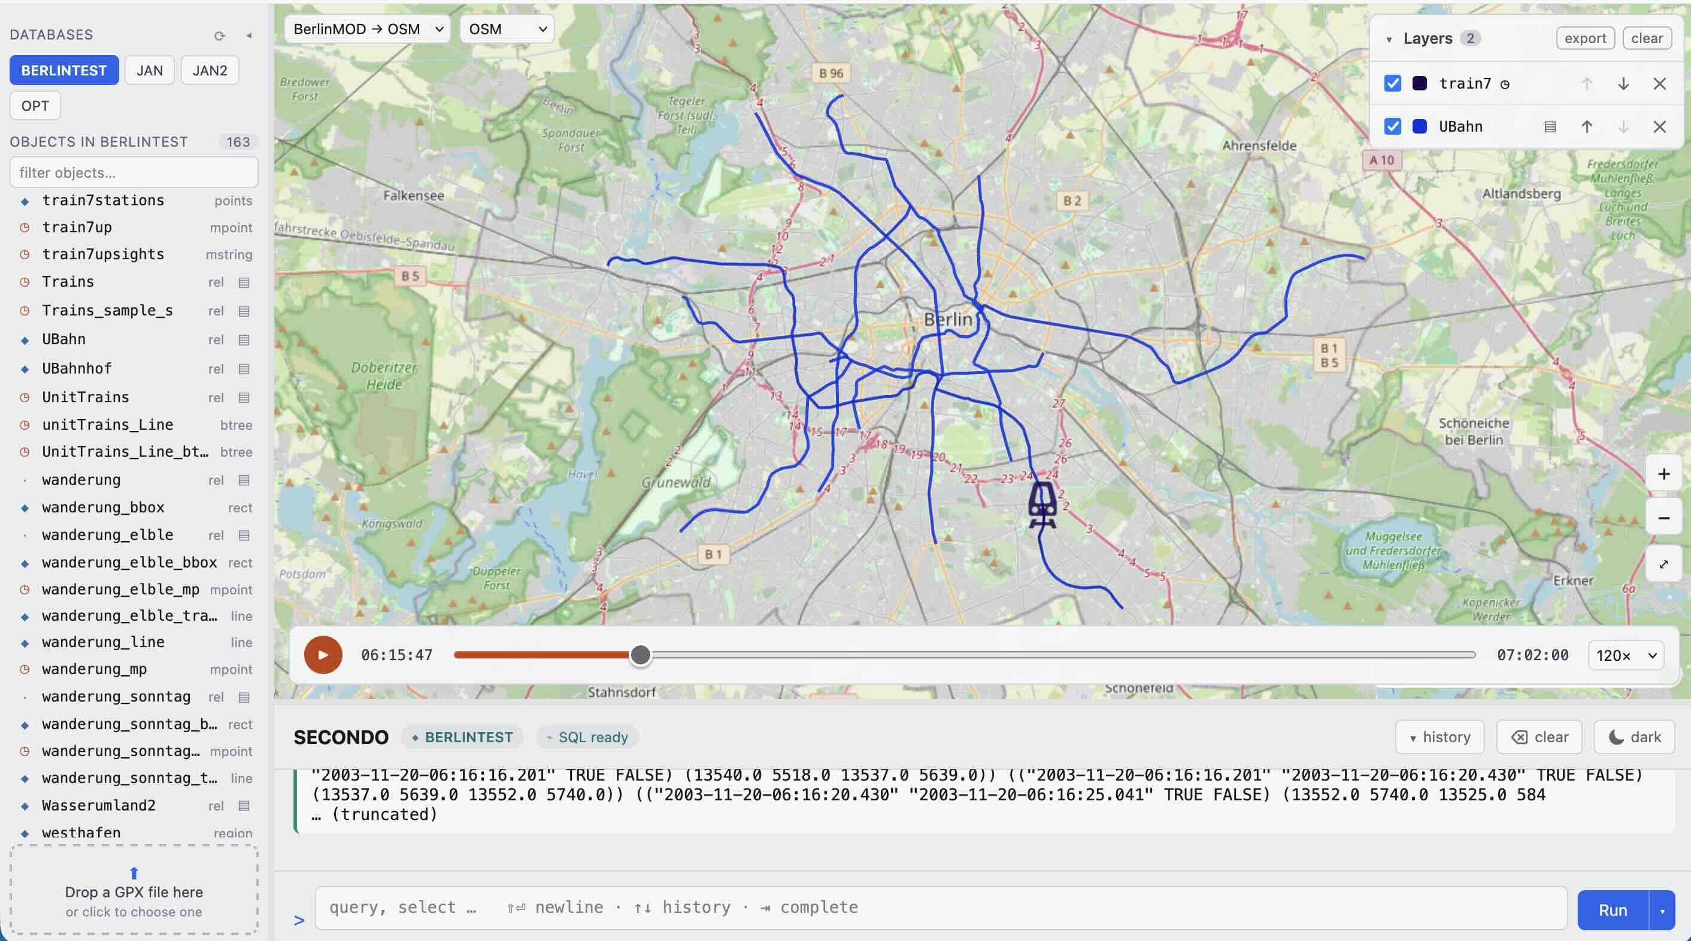Click the GPX upload arrow icon
Viewport: 1691px width, 941px height.
coord(134,872)
